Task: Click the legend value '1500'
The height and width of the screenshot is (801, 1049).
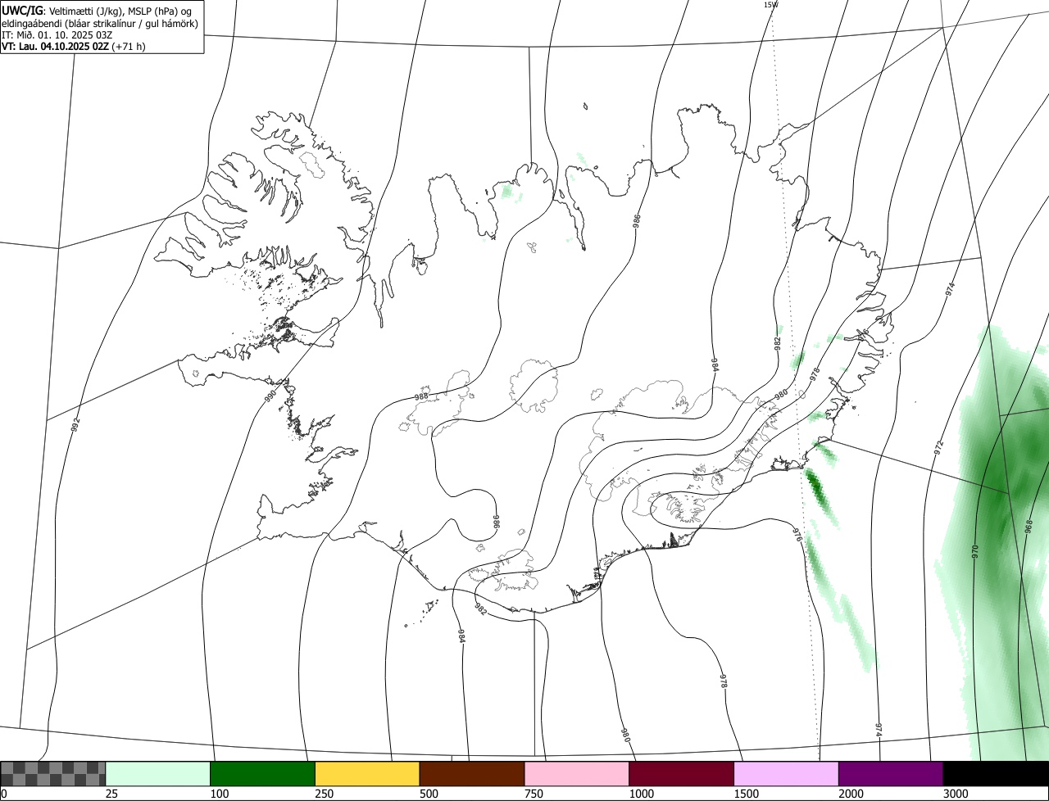Action: 746,794
